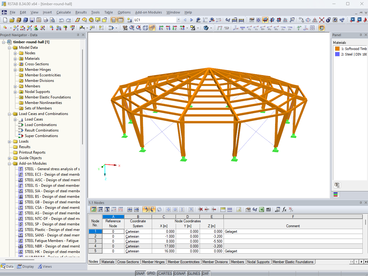Switch to the Members table tab
Image resolution: width=368 pixels, height=276 pixels.
(237, 262)
